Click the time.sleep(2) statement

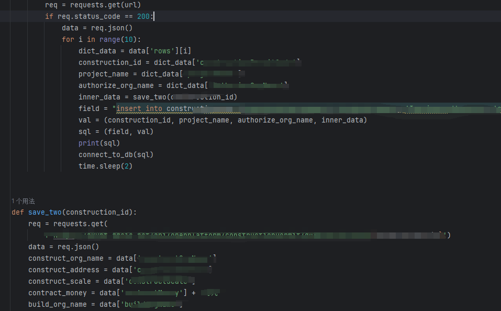(105, 166)
